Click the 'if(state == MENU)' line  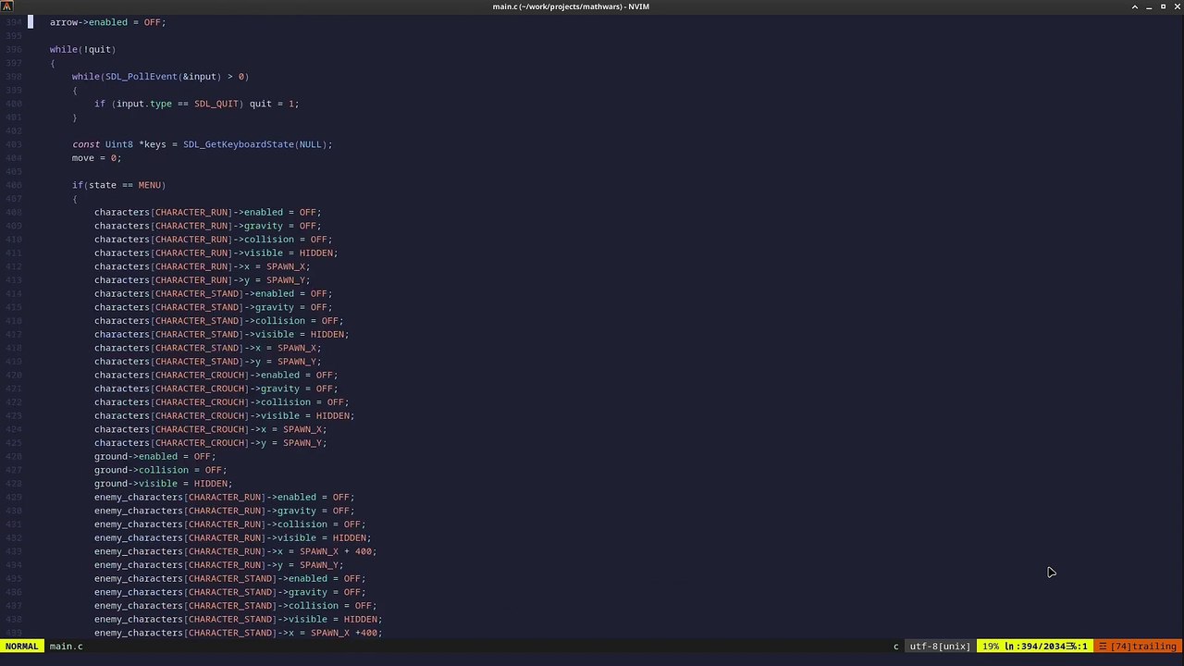point(118,185)
